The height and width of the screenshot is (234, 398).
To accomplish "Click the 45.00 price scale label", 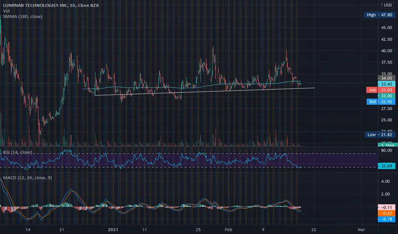I will click(x=386, y=28).
